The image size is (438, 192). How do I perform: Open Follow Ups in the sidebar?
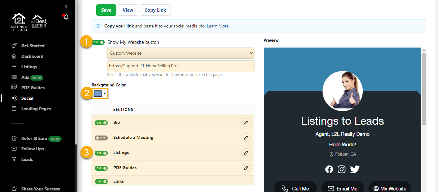[33, 149]
